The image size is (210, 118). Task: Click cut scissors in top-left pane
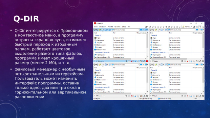click(135, 61)
